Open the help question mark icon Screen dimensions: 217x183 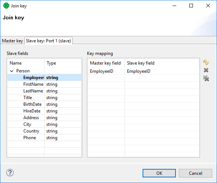point(10,173)
